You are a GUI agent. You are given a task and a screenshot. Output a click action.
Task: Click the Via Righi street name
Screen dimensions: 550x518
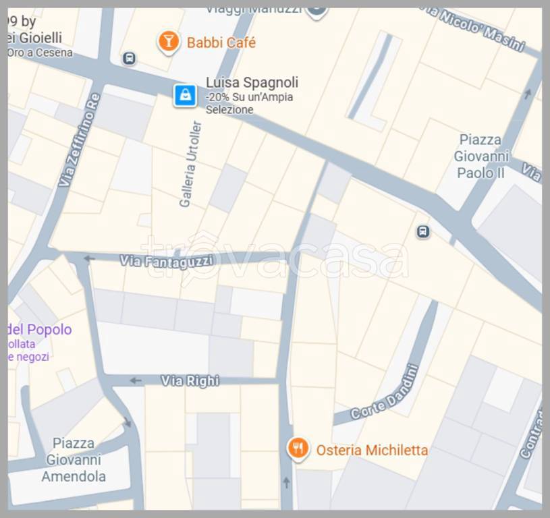(x=190, y=380)
